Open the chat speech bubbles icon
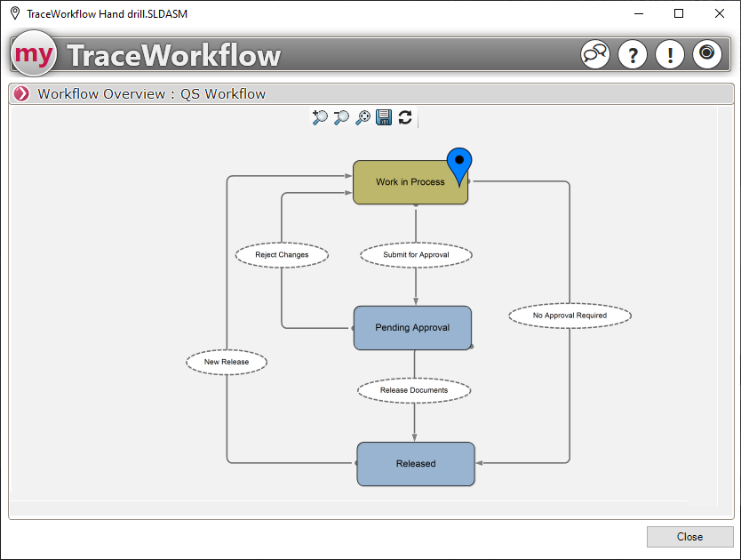 pyautogui.click(x=595, y=54)
